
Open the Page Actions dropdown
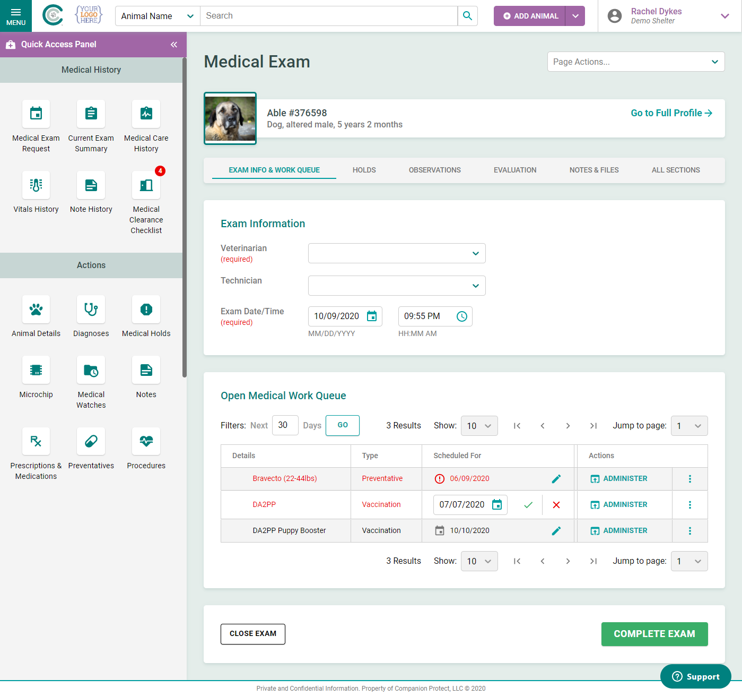[635, 62]
